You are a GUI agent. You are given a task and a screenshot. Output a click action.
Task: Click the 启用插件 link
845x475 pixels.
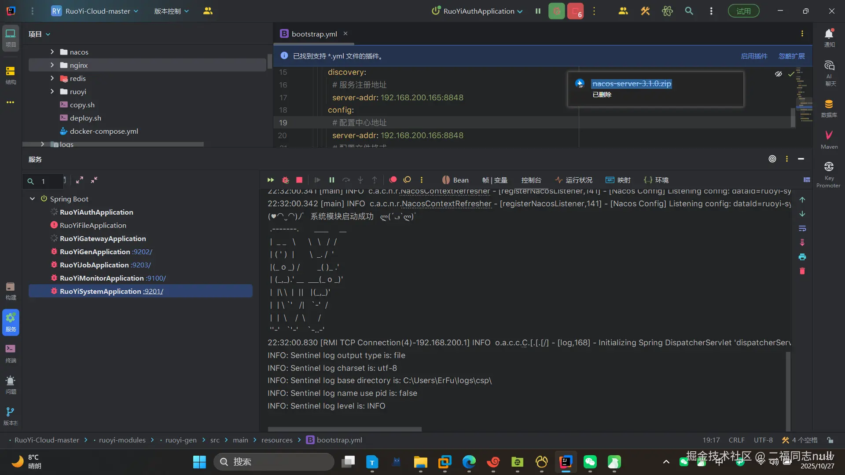pos(753,56)
